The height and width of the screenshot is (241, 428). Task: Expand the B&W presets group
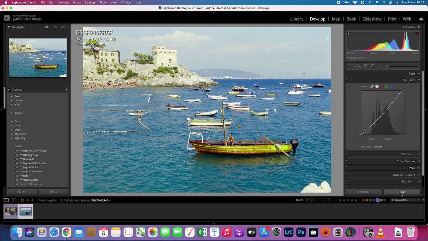(x=12, y=104)
